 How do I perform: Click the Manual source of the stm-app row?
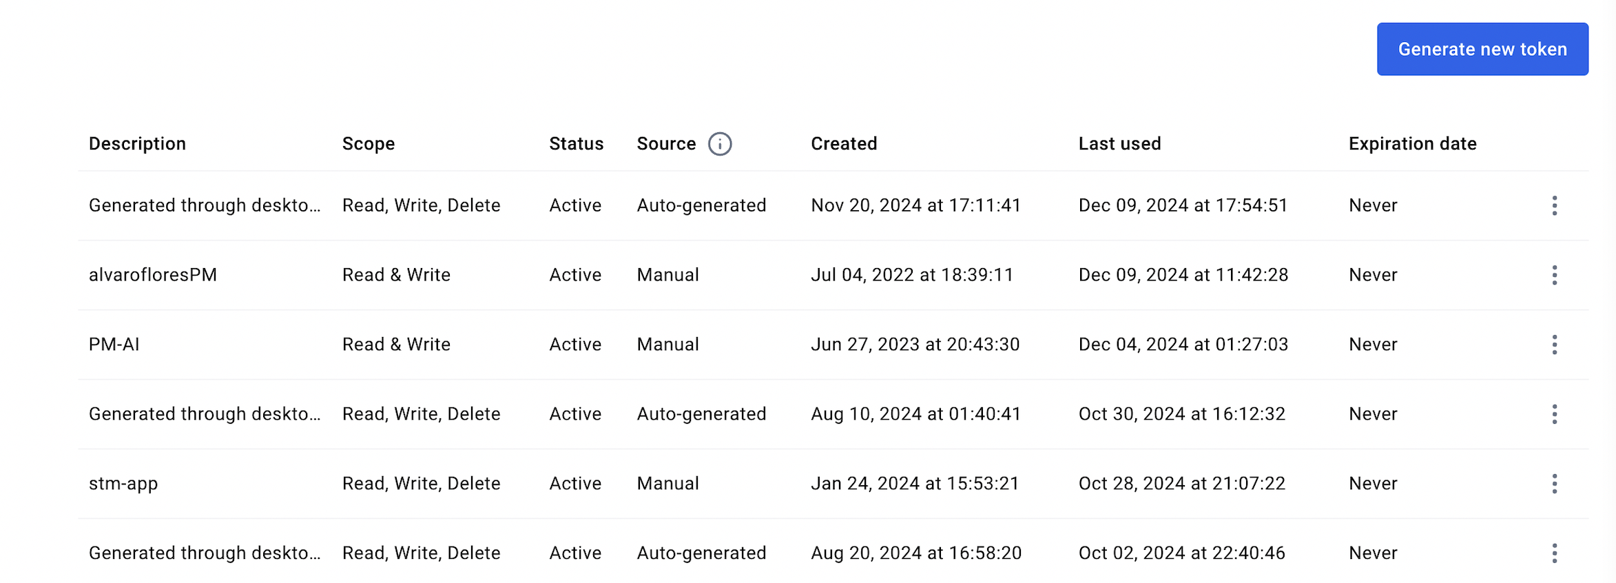point(667,484)
